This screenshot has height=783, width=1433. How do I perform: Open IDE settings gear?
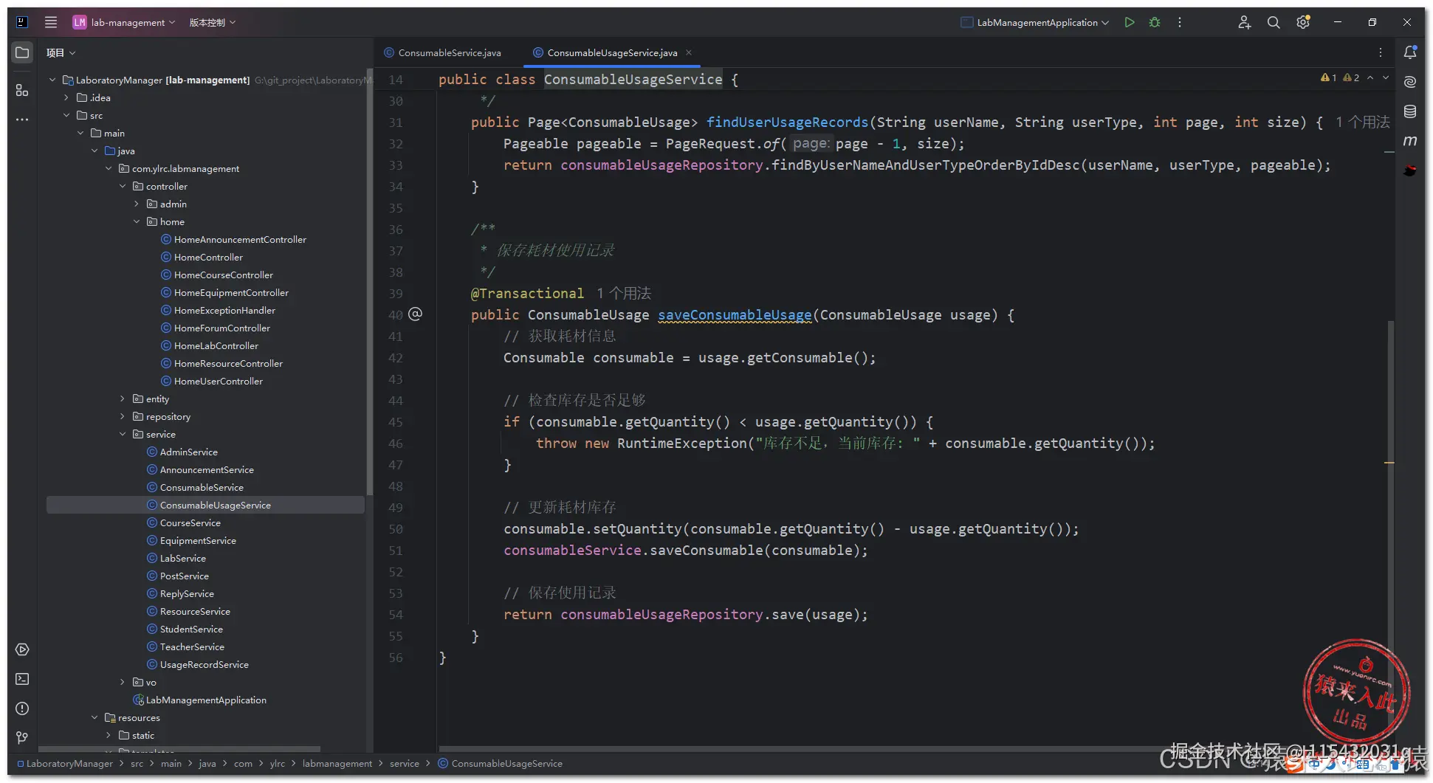coord(1303,22)
